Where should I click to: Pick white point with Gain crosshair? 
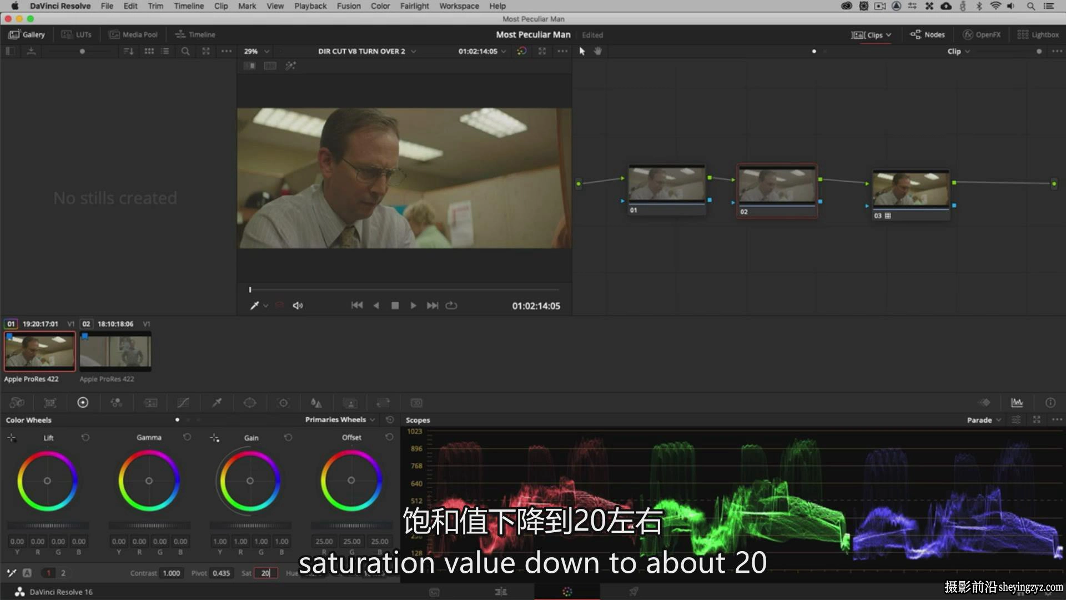(215, 438)
